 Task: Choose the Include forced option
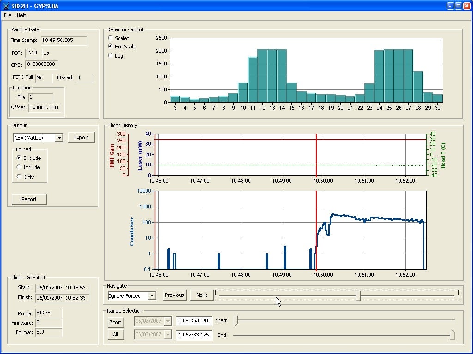click(x=19, y=167)
